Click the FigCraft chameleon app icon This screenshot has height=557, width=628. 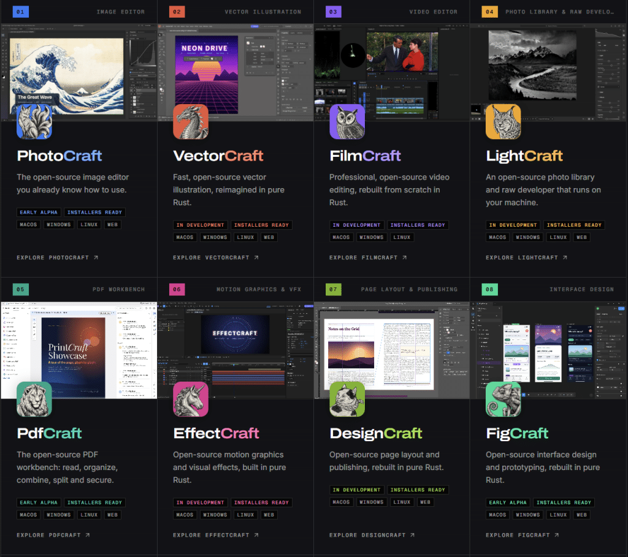pos(503,399)
